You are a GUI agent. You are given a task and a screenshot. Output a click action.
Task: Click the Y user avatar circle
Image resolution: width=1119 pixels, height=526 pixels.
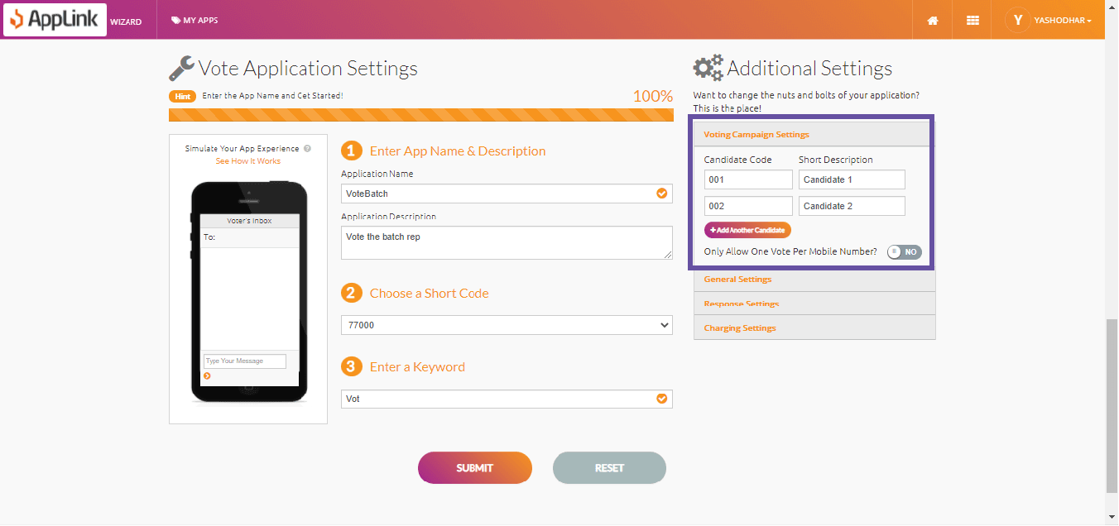(x=1017, y=20)
